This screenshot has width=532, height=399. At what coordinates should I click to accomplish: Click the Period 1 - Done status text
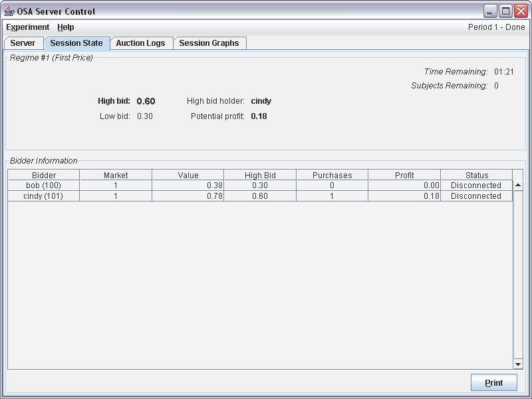[496, 27]
